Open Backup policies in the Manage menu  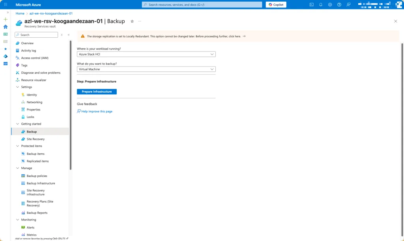click(x=37, y=176)
